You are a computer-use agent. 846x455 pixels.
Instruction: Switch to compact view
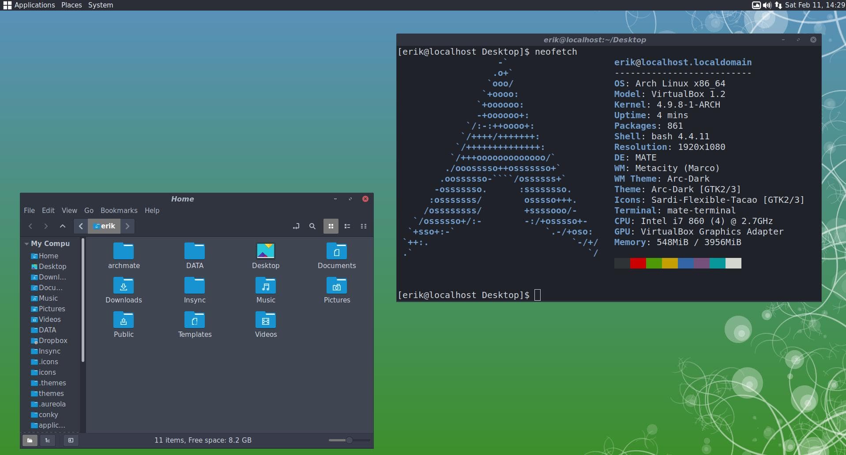pyautogui.click(x=364, y=226)
